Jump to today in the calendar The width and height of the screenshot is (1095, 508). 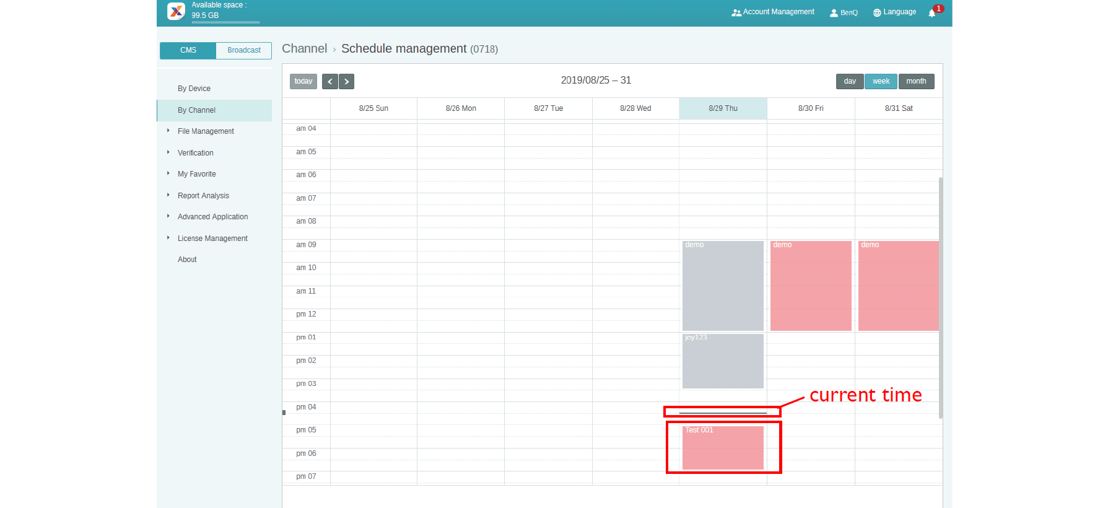[x=303, y=82]
